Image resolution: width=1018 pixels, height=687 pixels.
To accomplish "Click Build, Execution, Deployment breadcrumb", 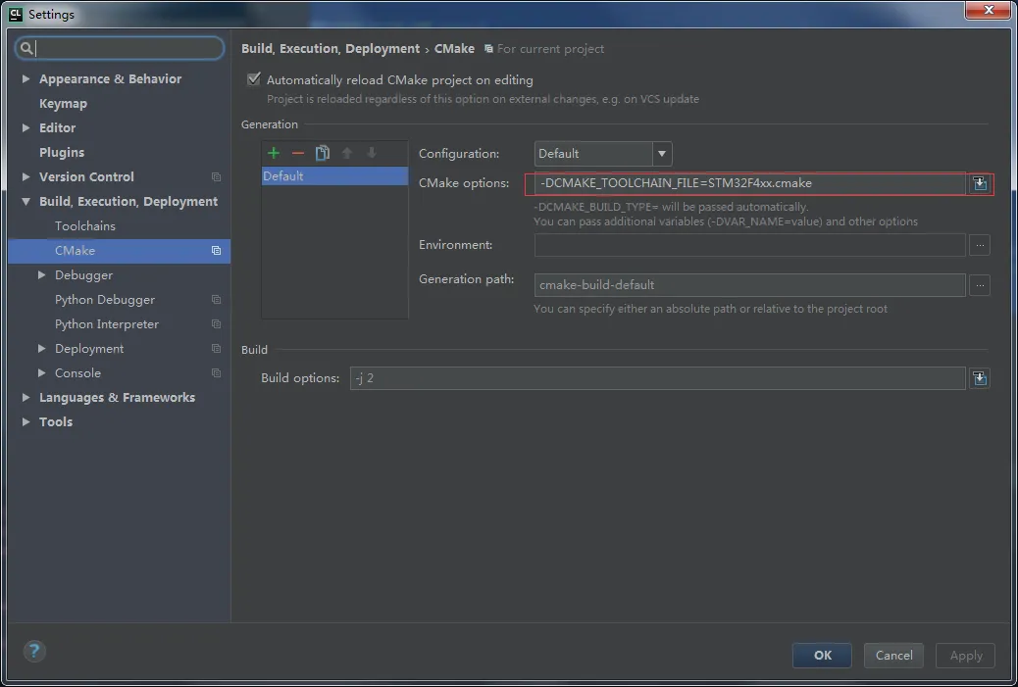I will coord(331,49).
